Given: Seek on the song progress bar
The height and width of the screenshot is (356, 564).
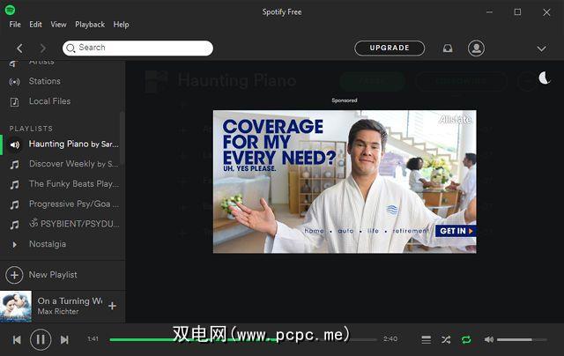Looking at the screenshot, I should click(243, 339).
